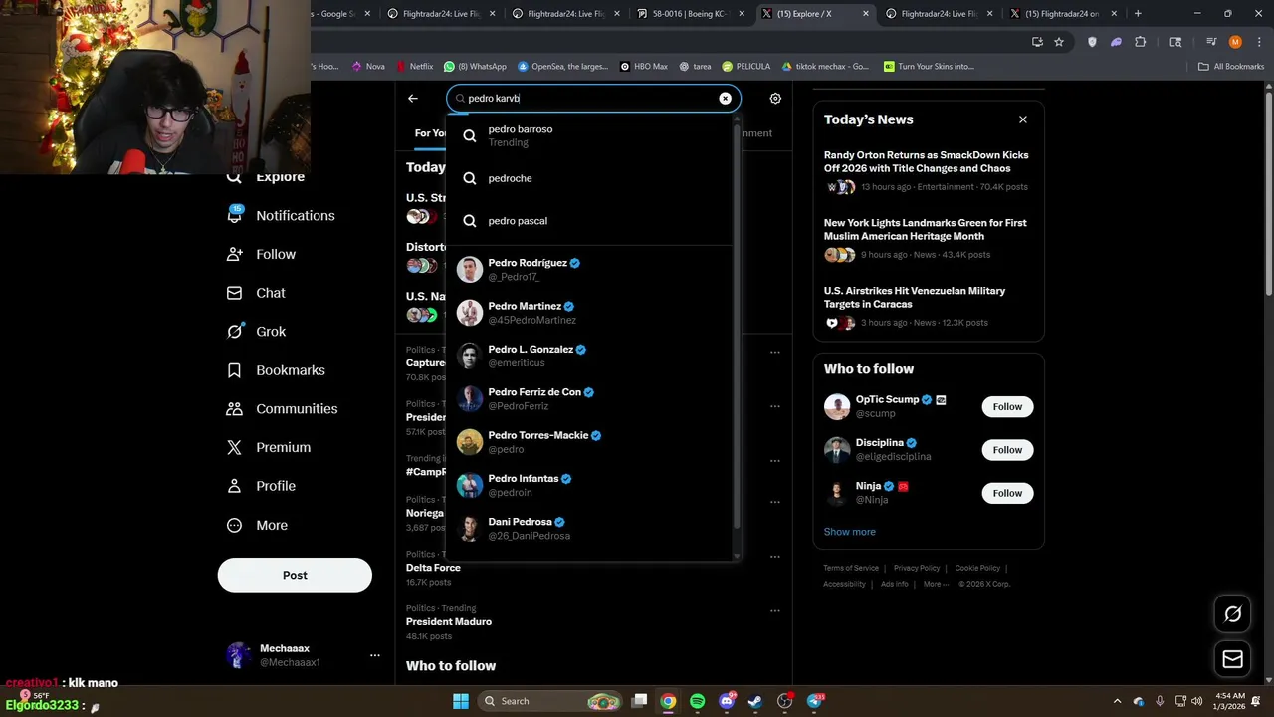Open the U.S. Airstrikes Venezuelan news story

point(929,306)
